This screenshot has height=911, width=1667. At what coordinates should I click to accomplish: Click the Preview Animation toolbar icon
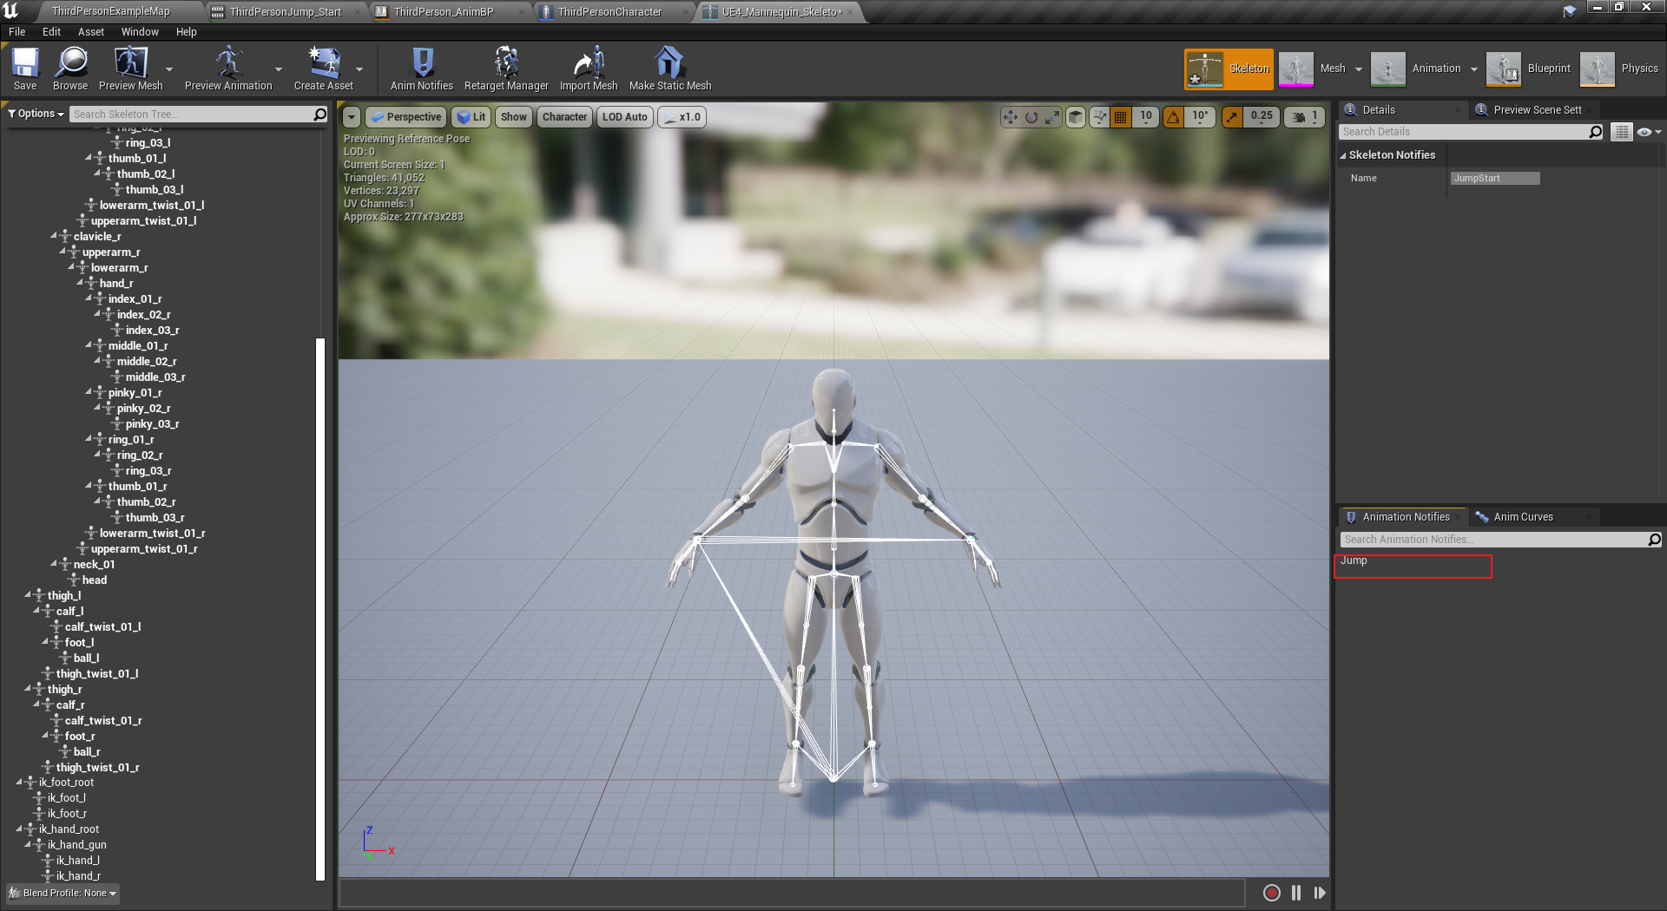(228, 69)
